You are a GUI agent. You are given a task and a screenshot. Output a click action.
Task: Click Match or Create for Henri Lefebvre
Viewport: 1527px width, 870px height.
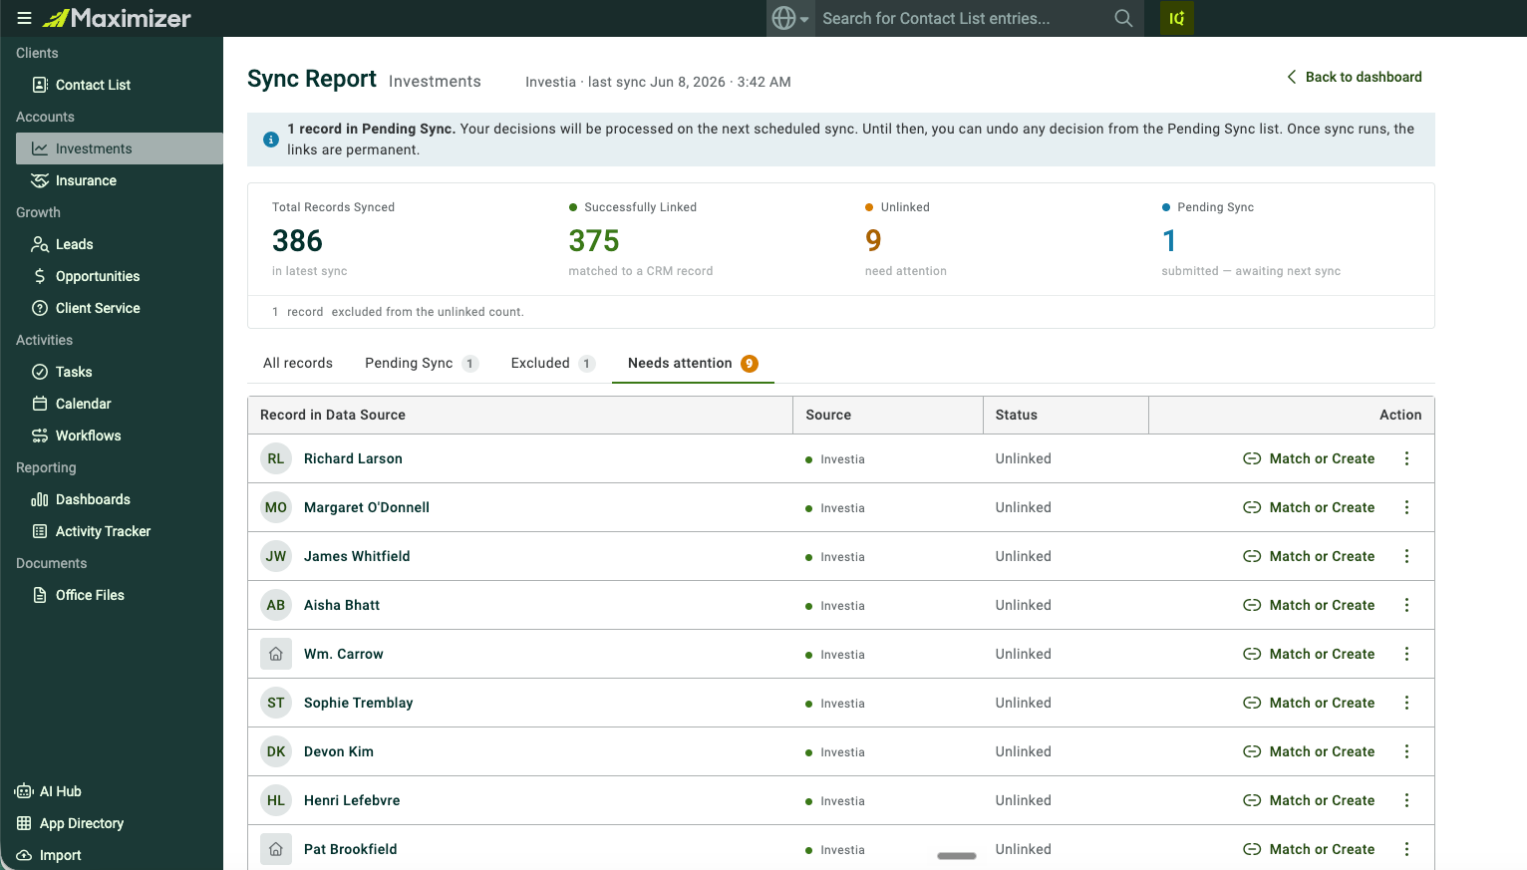pos(1309,800)
